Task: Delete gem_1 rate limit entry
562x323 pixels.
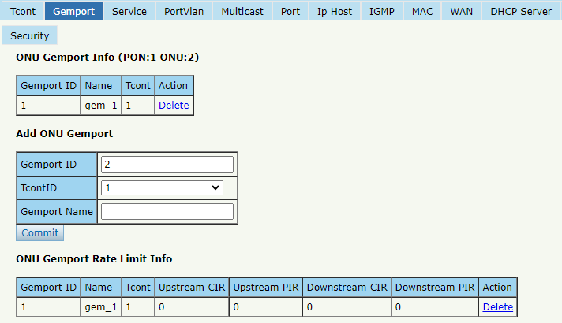Action: coord(498,307)
